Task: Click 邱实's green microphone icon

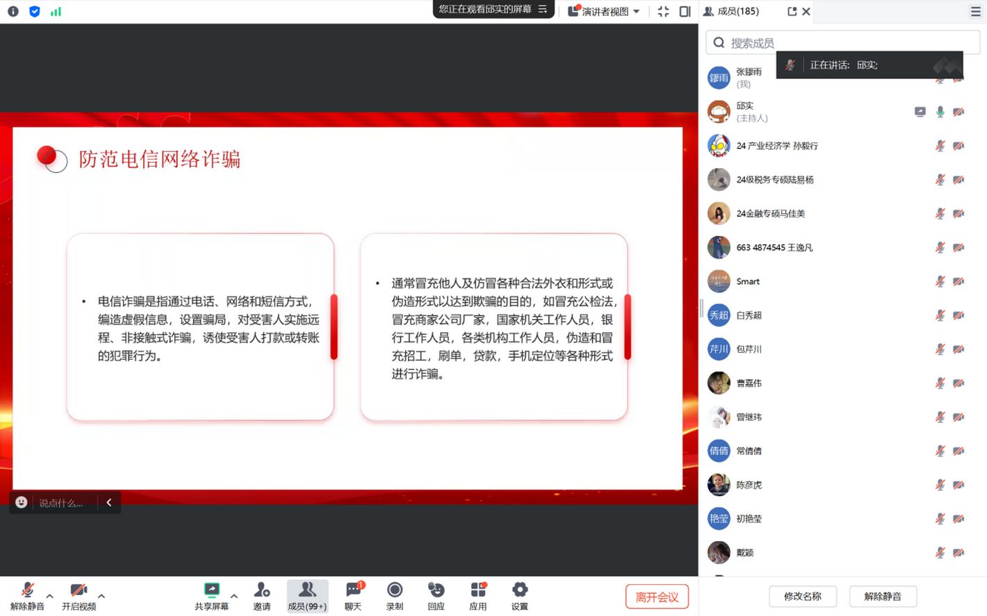Action: (x=940, y=112)
